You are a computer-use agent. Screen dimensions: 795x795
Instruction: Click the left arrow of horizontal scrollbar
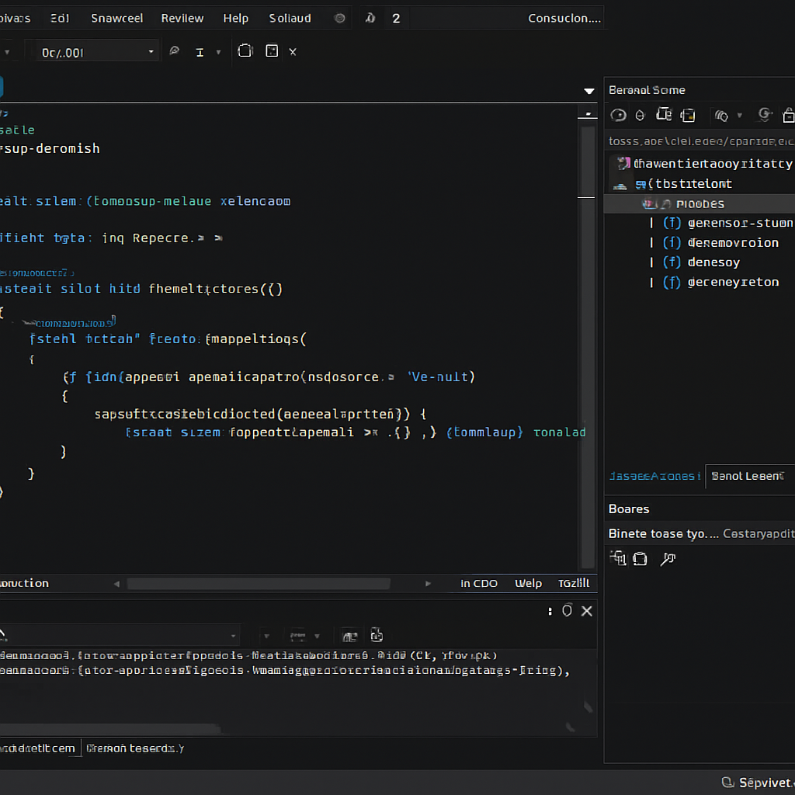point(116,584)
